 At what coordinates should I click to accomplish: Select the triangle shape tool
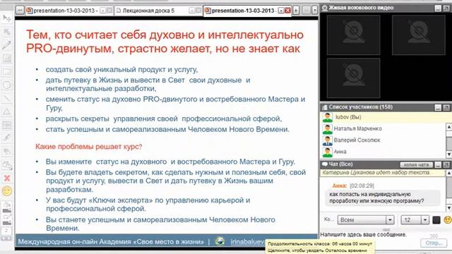tap(6, 111)
